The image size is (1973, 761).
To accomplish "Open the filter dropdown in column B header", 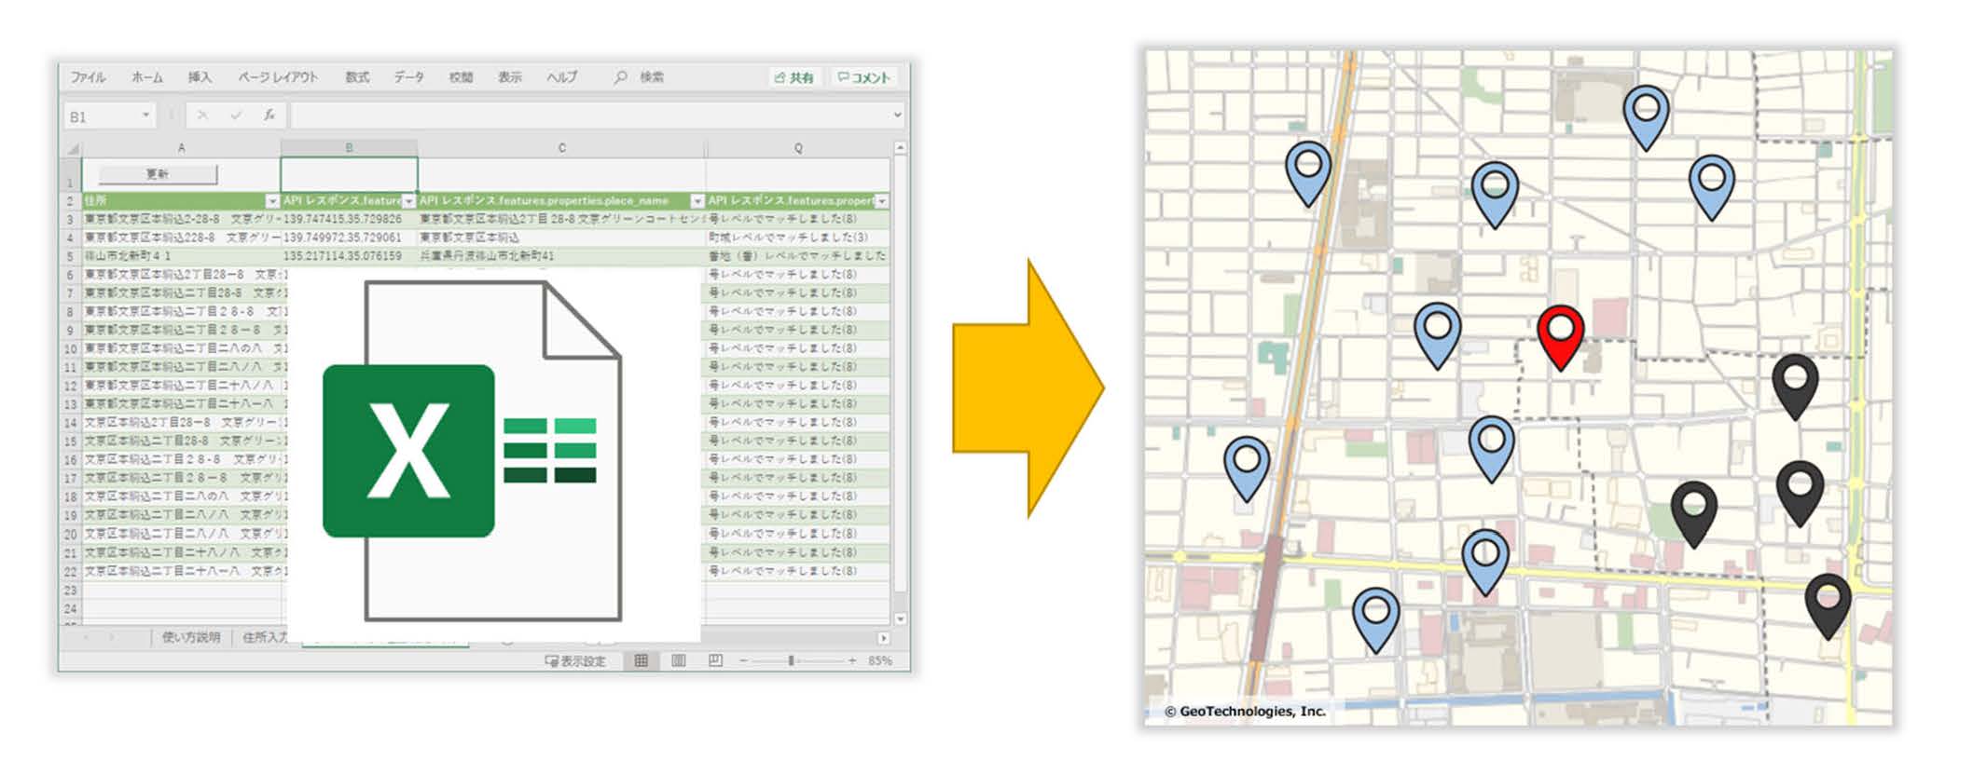I will pyautogui.click(x=409, y=201).
